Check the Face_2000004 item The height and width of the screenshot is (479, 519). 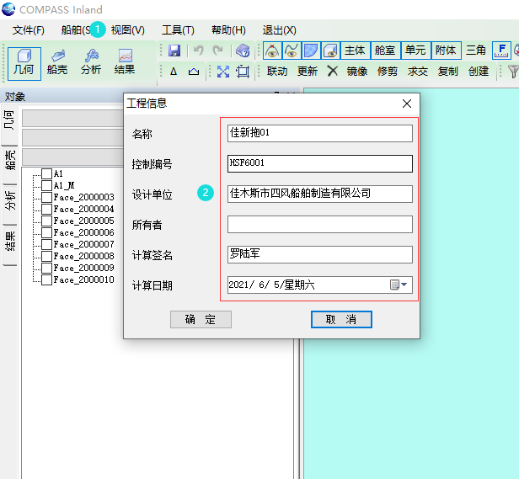[x=46, y=209]
